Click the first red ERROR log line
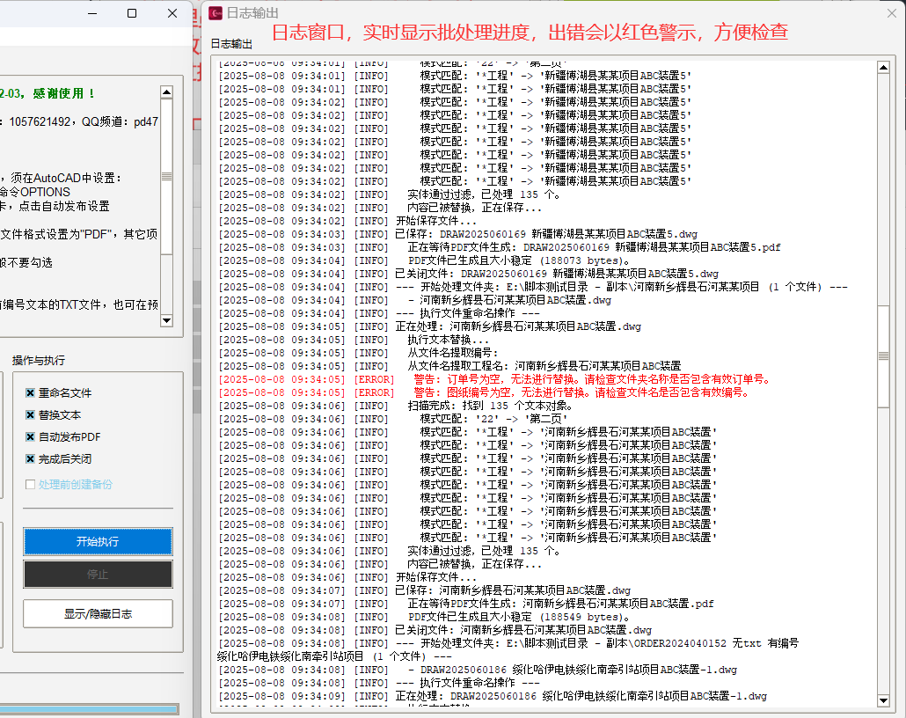Viewport: 906px width, 718px height. tap(494, 379)
